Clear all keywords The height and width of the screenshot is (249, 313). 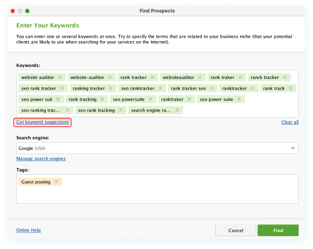(x=290, y=122)
